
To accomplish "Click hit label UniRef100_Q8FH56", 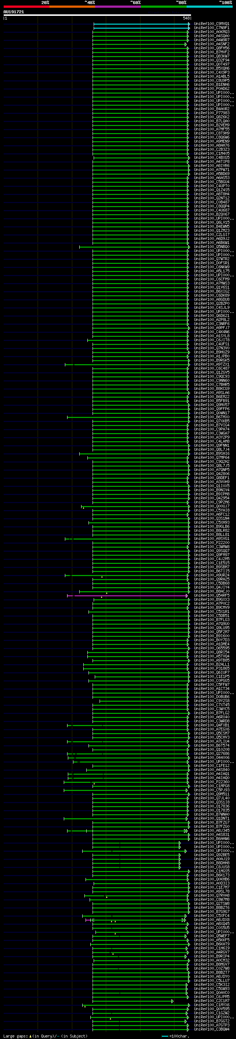I will [x=212, y=48].
